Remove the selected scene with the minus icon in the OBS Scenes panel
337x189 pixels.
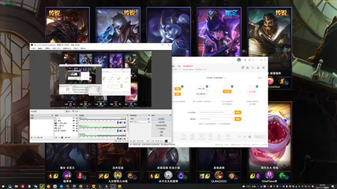point(35,138)
